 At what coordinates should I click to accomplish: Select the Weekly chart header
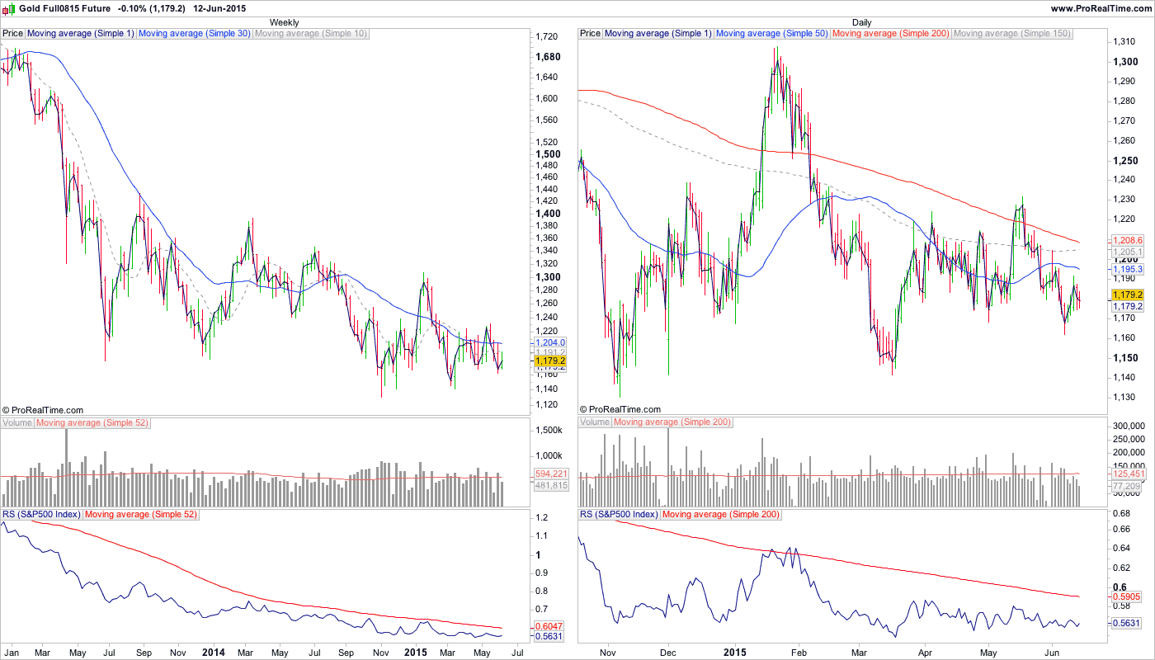click(x=285, y=22)
